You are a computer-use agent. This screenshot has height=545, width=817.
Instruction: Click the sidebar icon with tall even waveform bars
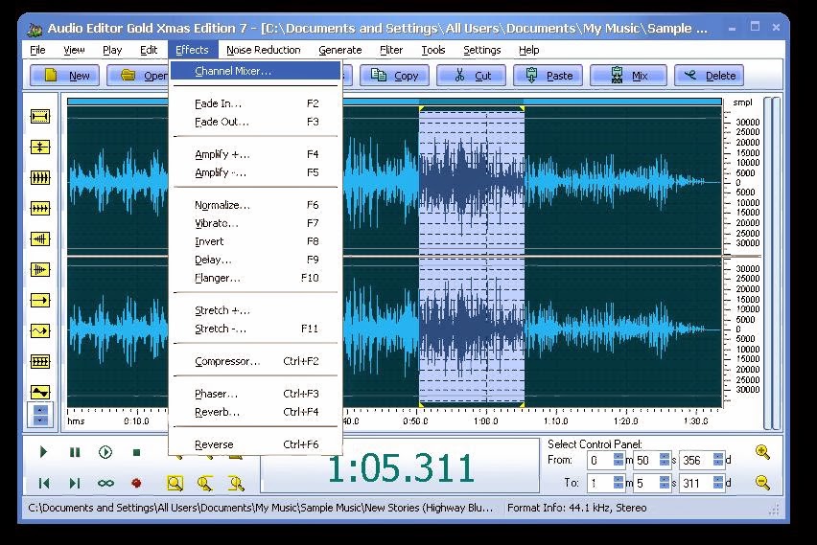[40, 177]
